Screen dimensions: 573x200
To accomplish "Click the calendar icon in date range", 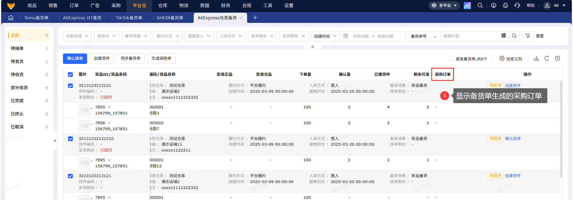I will pos(346,36).
